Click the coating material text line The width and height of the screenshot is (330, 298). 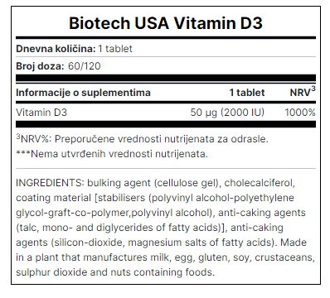pos(155,198)
